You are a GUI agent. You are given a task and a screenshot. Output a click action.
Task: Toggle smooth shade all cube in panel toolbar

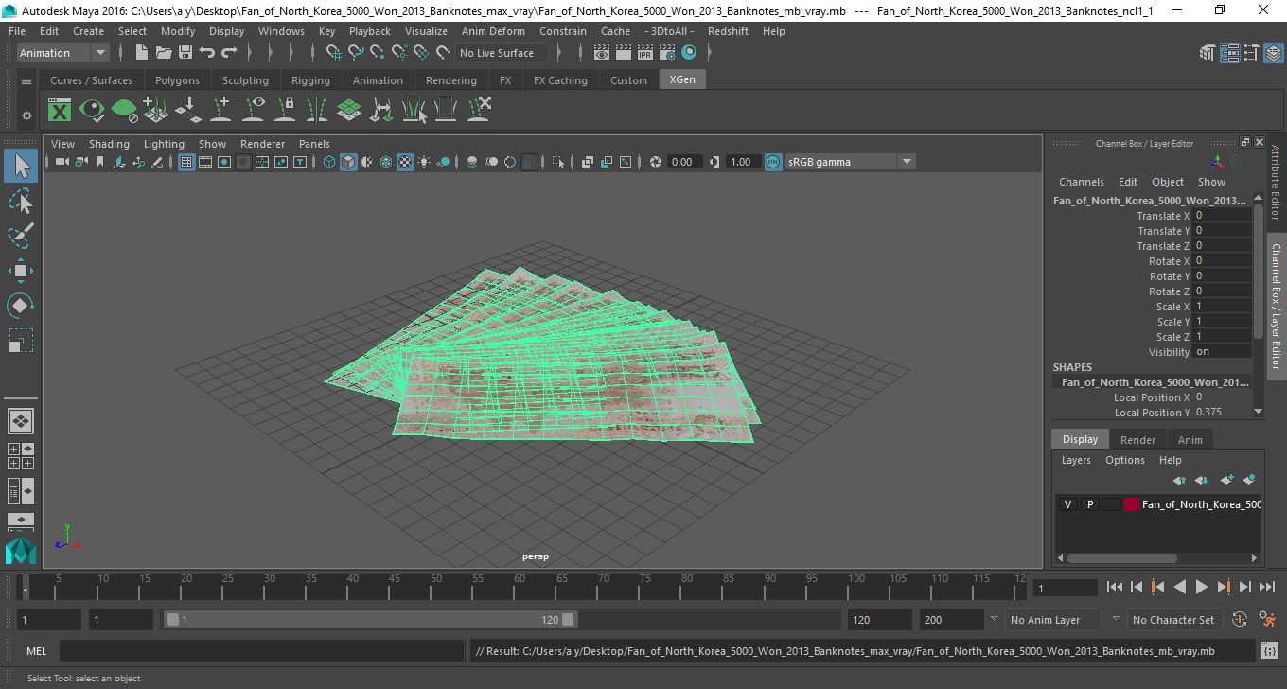(x=348, y=162)
